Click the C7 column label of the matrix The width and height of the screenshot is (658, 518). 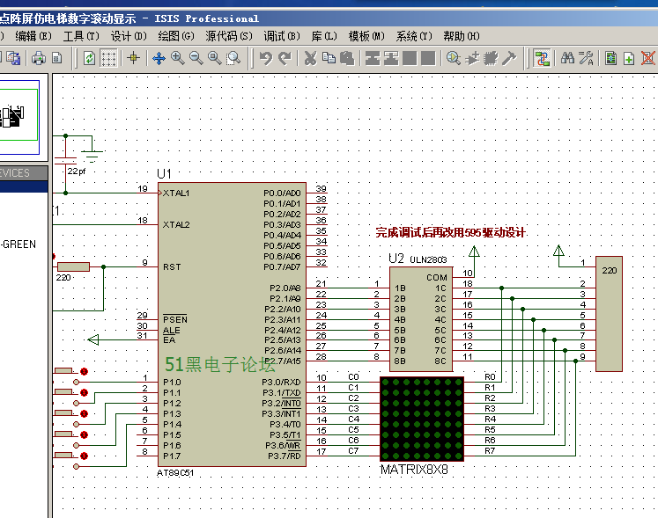[x=353, y=451]
